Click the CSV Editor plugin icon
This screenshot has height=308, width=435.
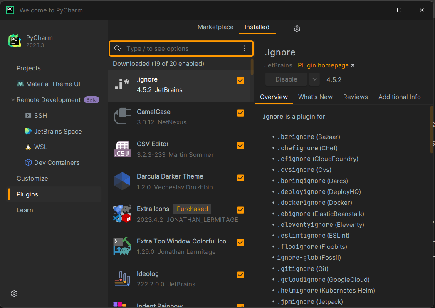(x=122, y=149)
